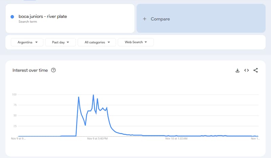Click the Search term subtitle label
The height and width of the screenshot is (158, 271).
pos(28,22)
